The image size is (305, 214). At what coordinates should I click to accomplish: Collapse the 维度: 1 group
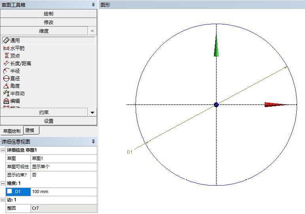coord(3,183)
